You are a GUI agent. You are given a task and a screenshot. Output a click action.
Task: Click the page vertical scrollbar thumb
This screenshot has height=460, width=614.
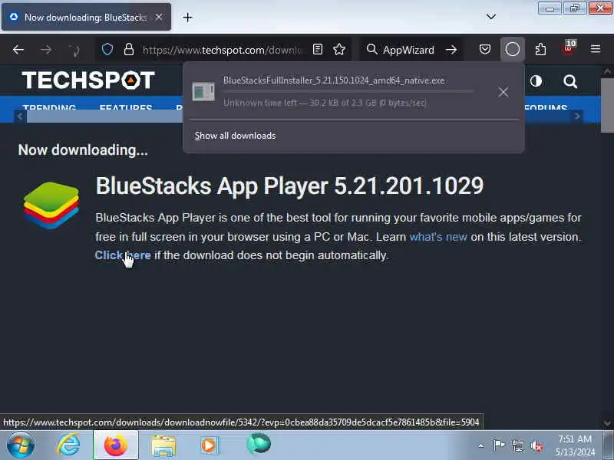[x=607, y=105]
